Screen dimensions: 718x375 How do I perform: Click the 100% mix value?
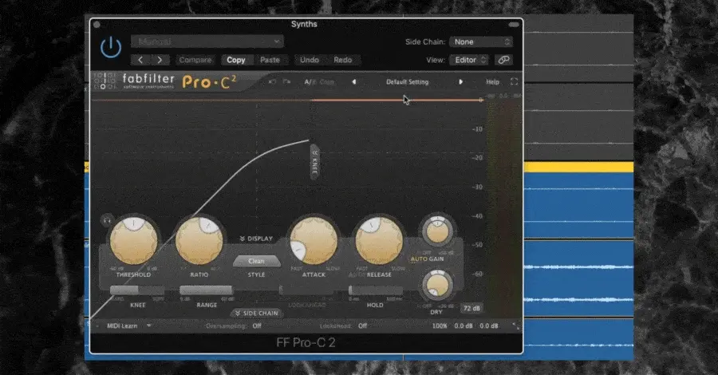pyautogui.click(x=440, y=326)
